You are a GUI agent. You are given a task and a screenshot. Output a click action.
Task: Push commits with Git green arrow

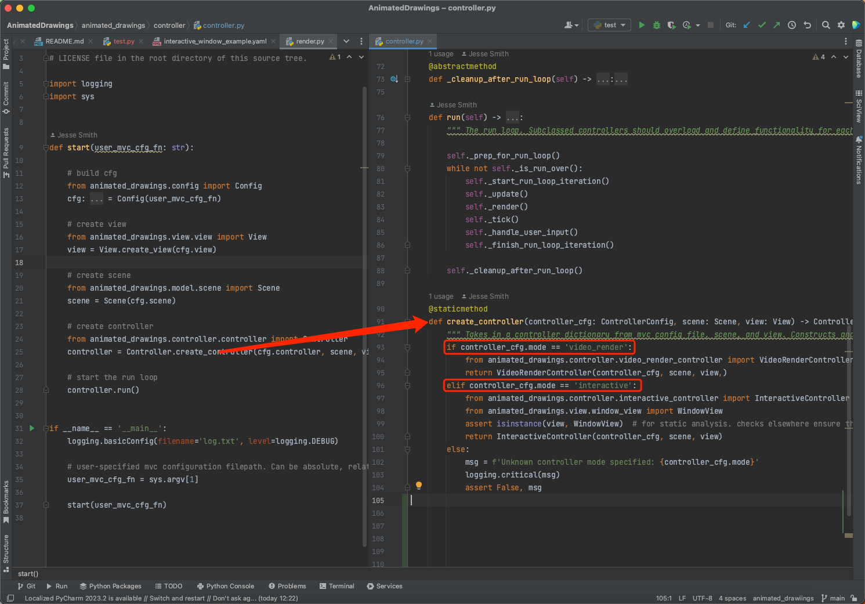tap(777, 25)
